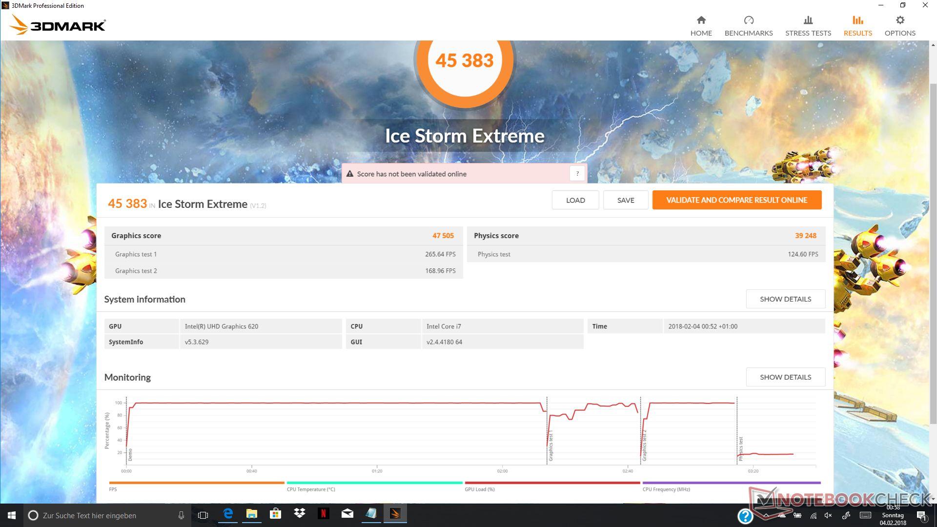Screen dimensions: 937x527
Task: Click the GUI version v2.4.4180 64
Action: coord(444,342)
